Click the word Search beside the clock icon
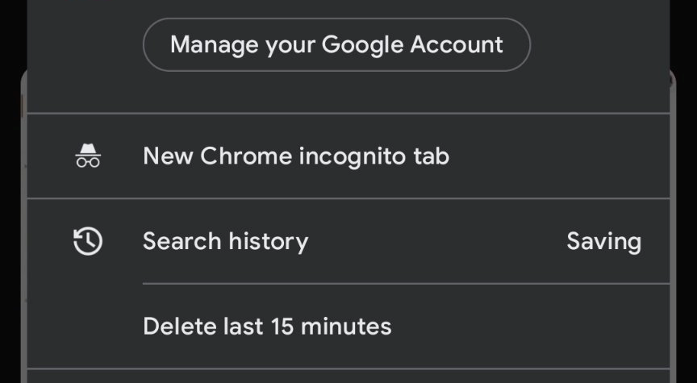 [182, 241]
